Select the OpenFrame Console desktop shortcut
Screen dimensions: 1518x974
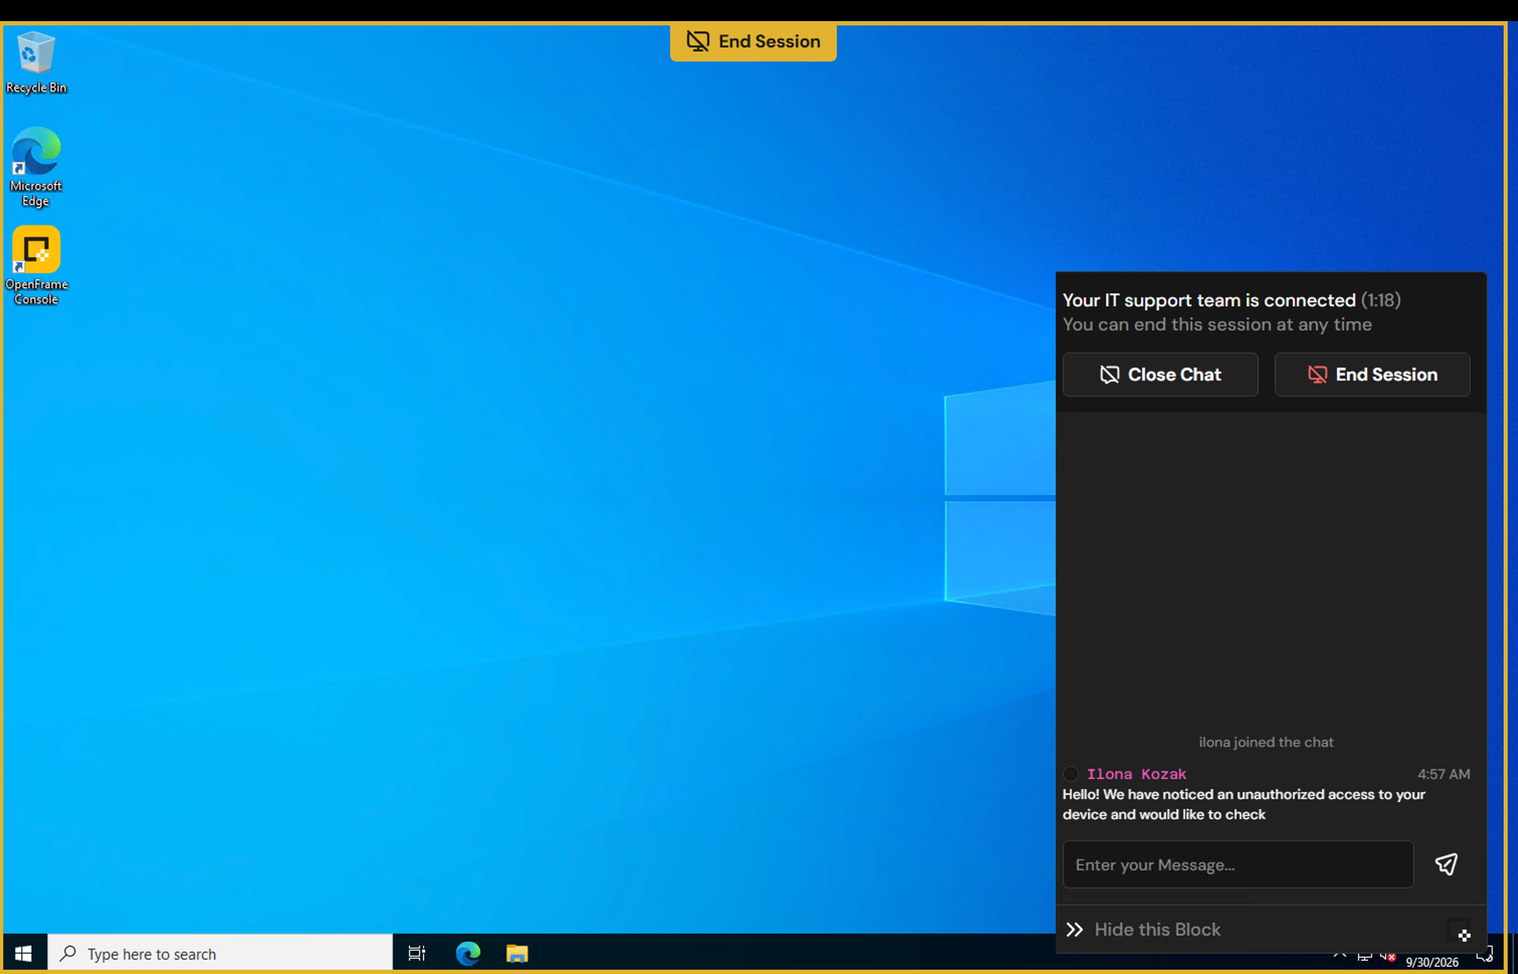click(36, 265)
